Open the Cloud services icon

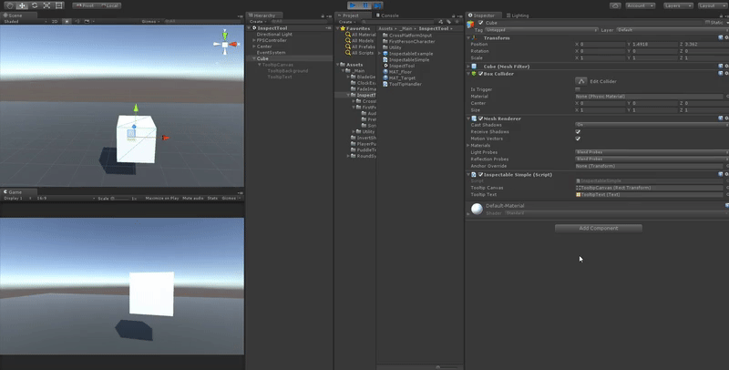(x=616, y=5)
